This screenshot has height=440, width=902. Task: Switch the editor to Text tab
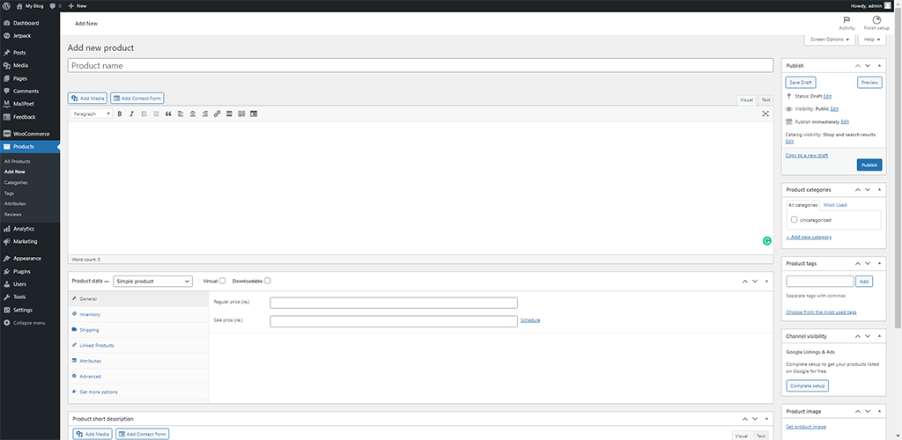(x=765, y=100)
